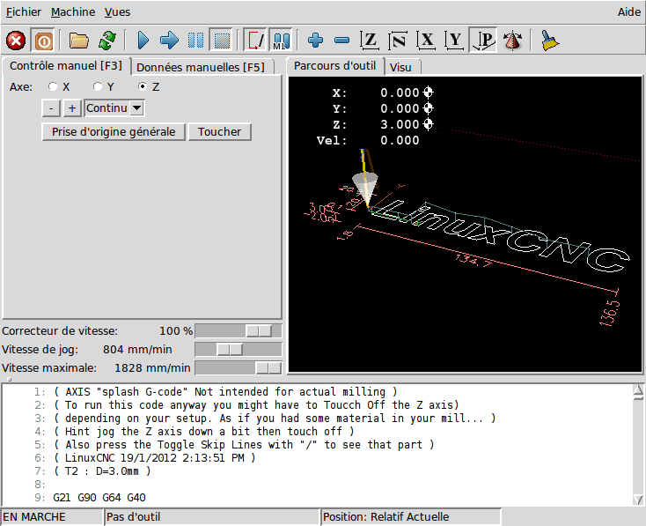Open a G-code file with folder icon
This screenshot has height=526, width=646.
point(80,41)
